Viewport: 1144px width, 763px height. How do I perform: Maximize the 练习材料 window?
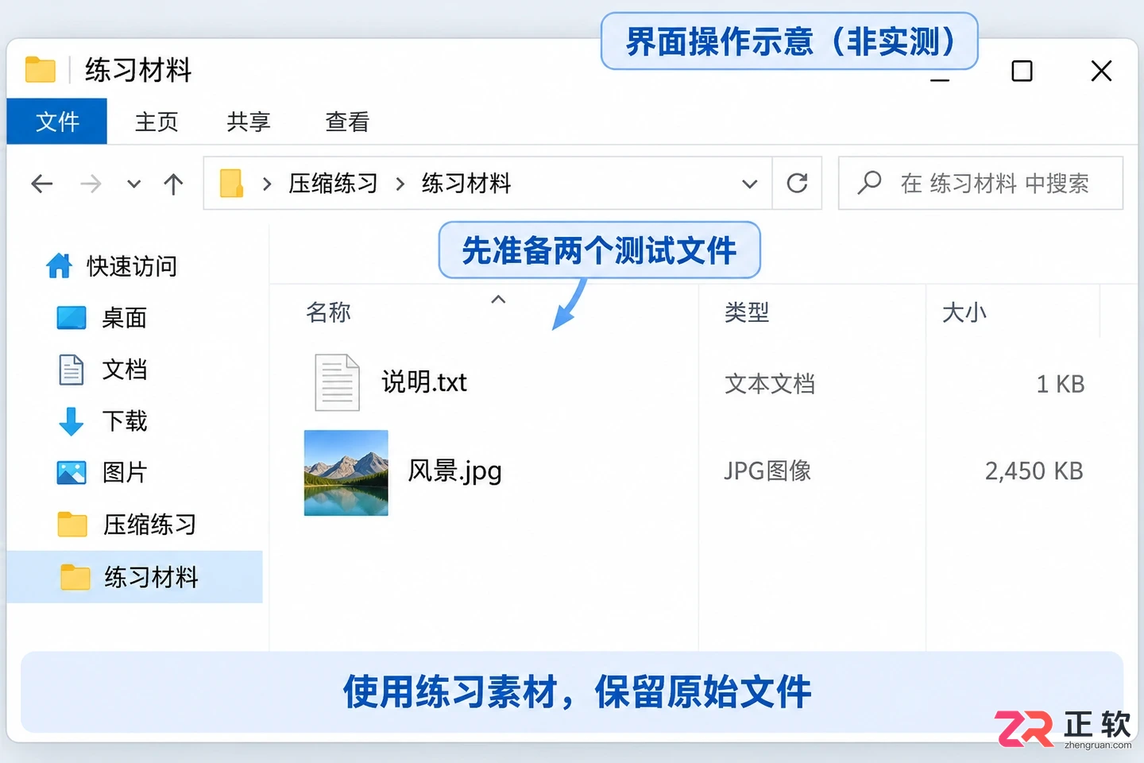[x=1022, y=71]
